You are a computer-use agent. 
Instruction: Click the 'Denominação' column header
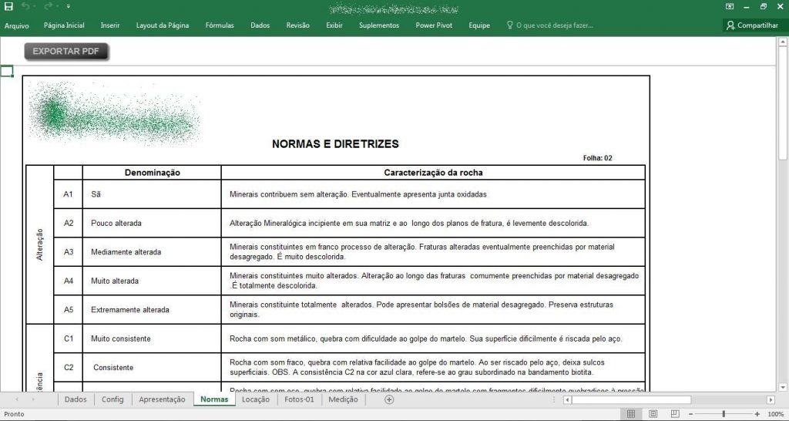pyautogui.click(x=152, y=173)
